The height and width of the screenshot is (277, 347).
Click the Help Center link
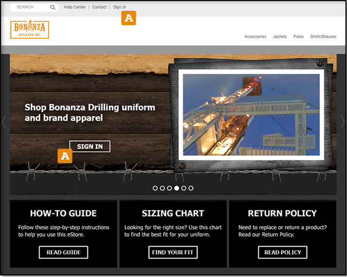75,7
